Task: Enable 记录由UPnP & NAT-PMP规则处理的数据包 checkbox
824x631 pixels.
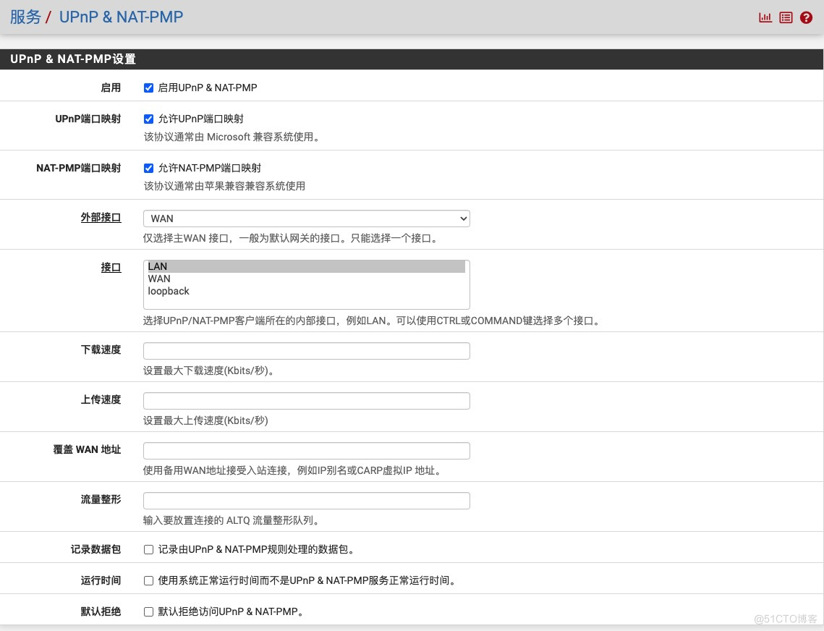Action: click(149, 549)
